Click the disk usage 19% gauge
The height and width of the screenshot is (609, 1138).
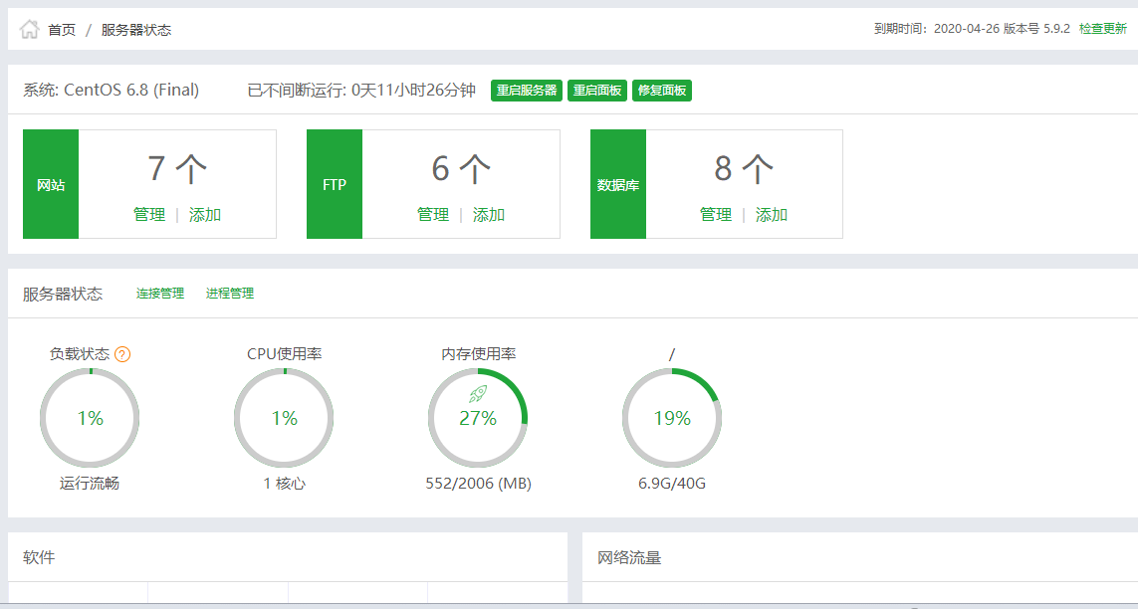672,418
